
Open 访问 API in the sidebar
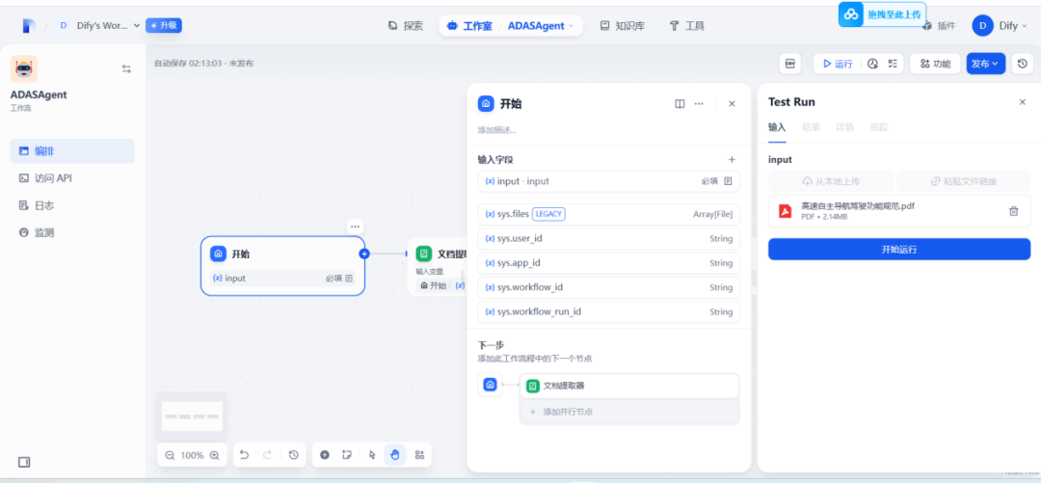tap(53, 178)
